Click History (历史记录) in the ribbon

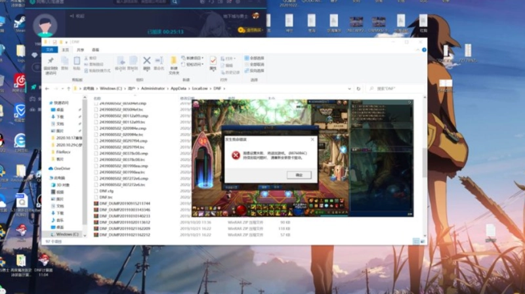(230, 72)
